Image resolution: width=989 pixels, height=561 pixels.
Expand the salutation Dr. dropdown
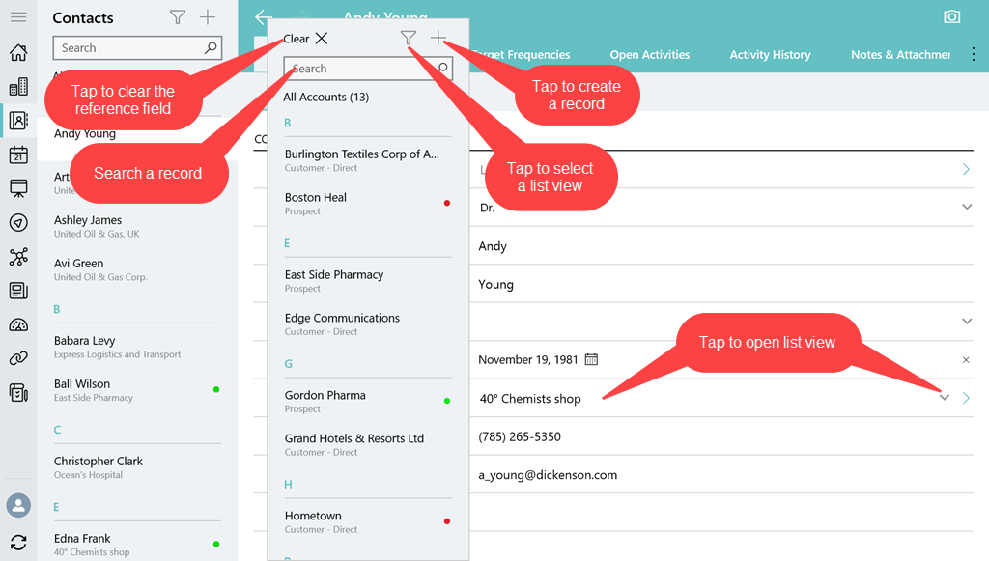[x=967, y=208]
